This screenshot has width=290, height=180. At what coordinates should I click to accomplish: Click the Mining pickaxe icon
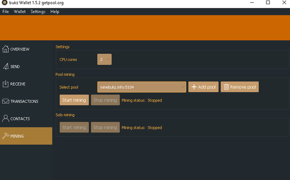click(5, 136)
